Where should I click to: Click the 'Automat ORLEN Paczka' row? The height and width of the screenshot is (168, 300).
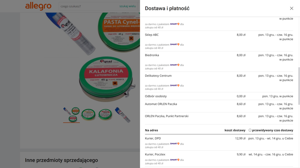tap(219, 106)
